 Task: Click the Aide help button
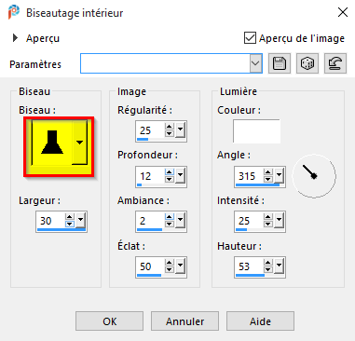[x=260, y=321]
